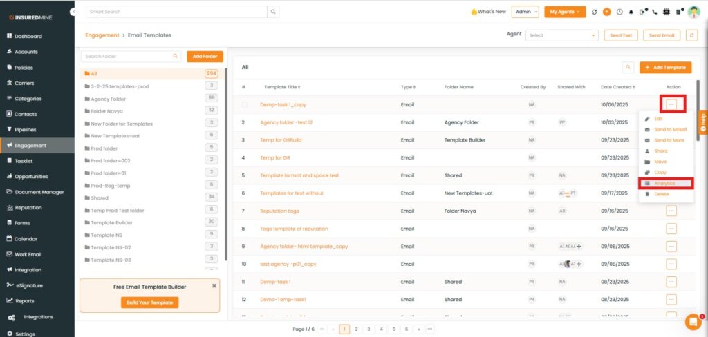Viewport: 708px width, 337px height.
Task: Click the orange plus quick-add icon
Action: coord(606,12)
